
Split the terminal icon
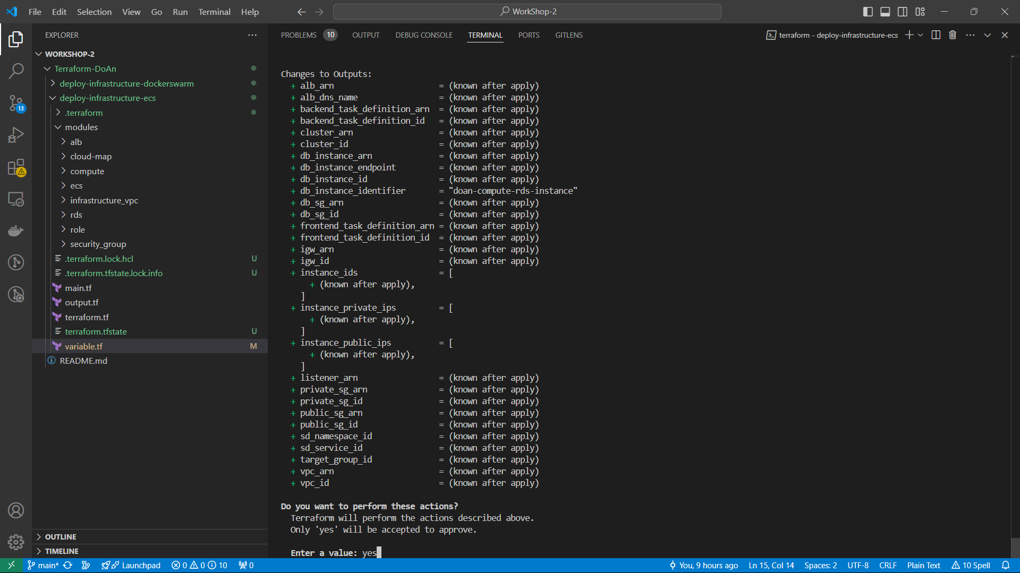(936, 35)
